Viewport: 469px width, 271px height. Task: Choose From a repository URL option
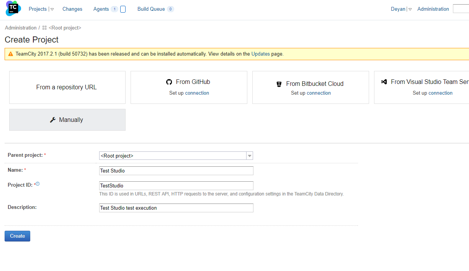click(67, 87)
